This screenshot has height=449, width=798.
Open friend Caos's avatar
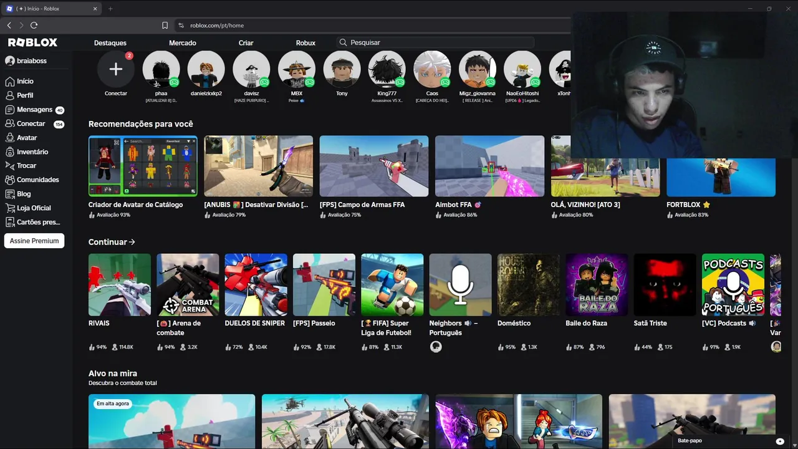point(432,69)
